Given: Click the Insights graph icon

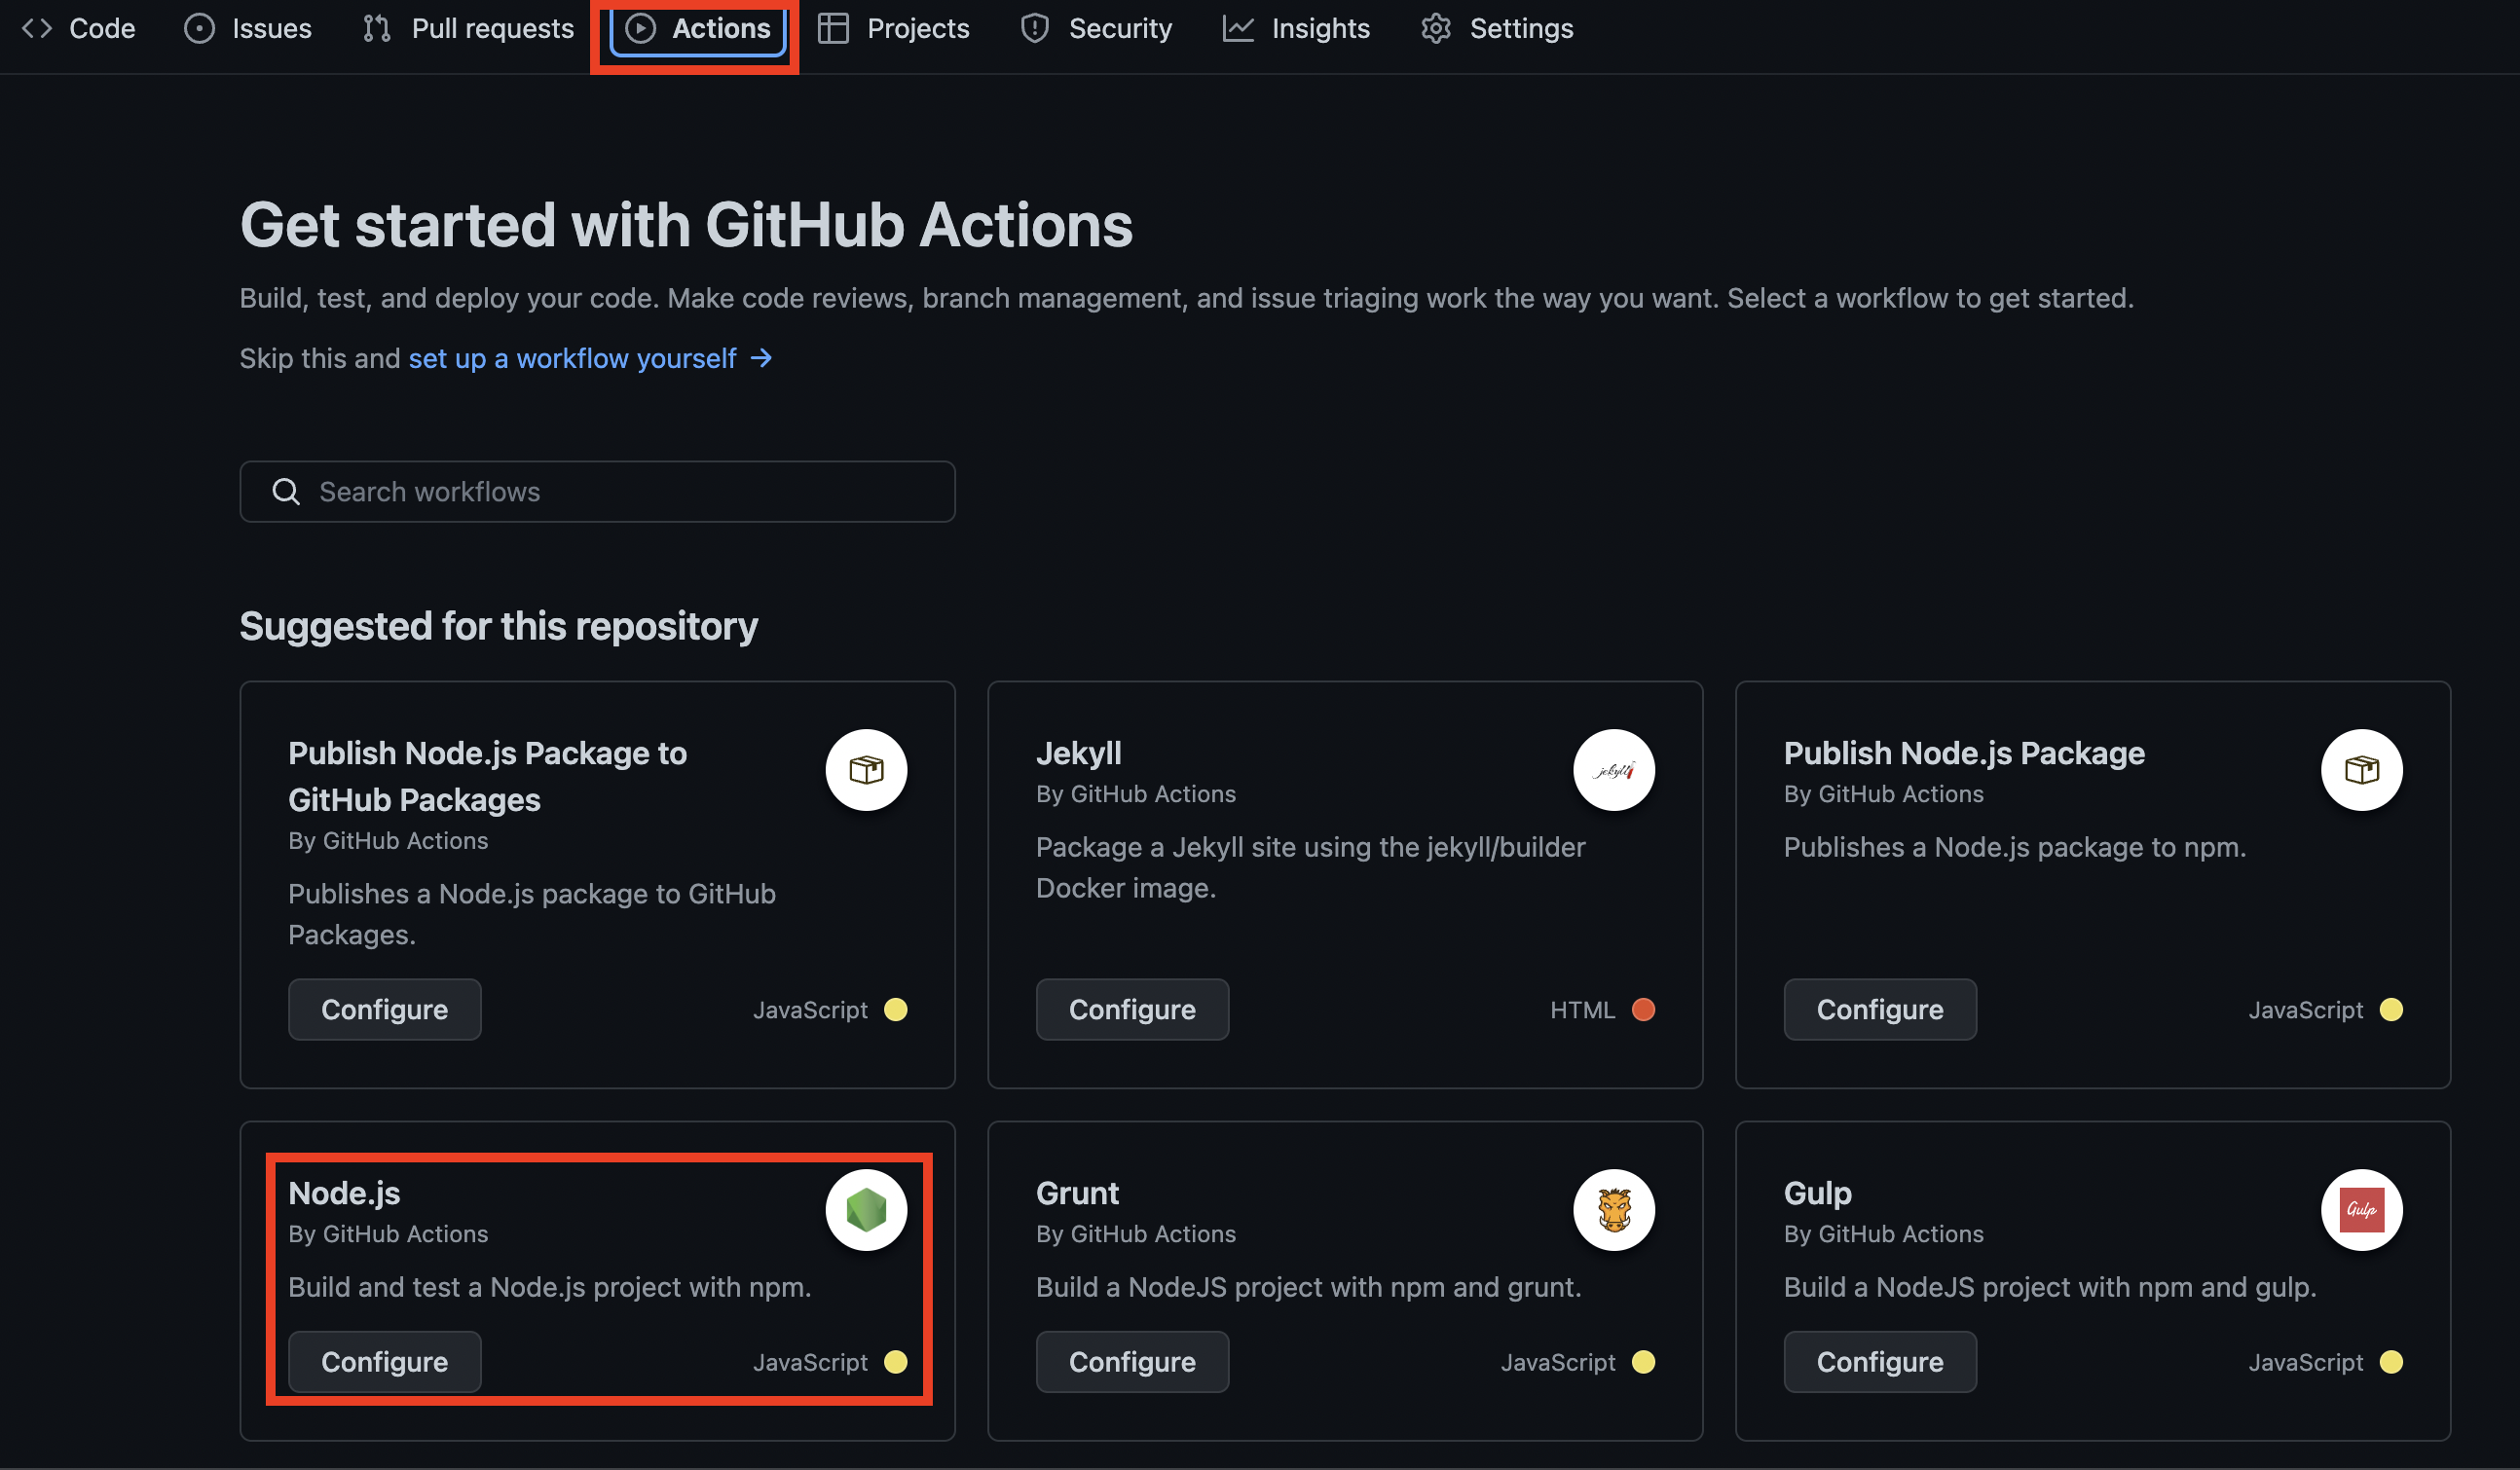Looking at the screenshot, I should 1238,28.
